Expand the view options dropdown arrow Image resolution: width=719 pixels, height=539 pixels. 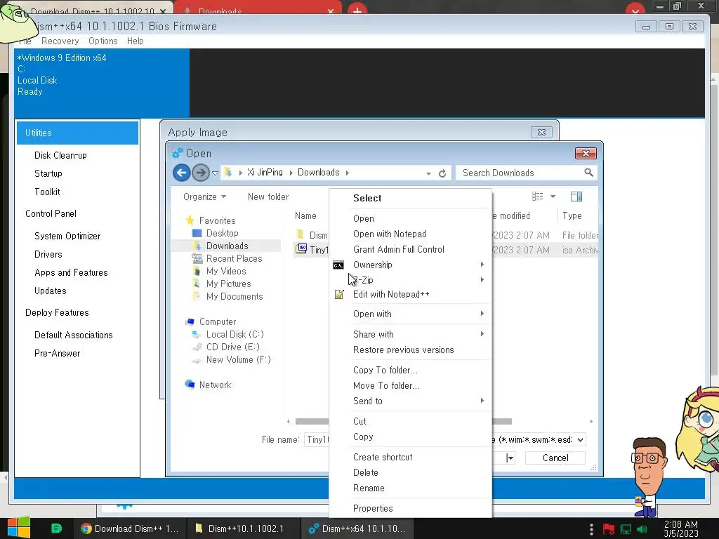tap(553, 197)
